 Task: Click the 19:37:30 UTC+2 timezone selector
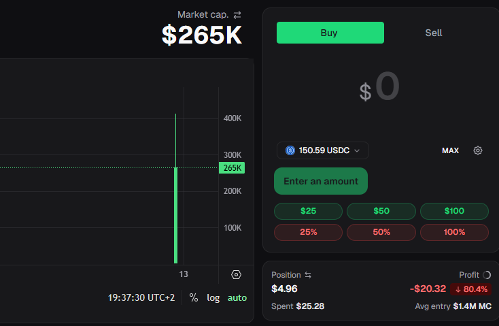[x=141, y=297]
